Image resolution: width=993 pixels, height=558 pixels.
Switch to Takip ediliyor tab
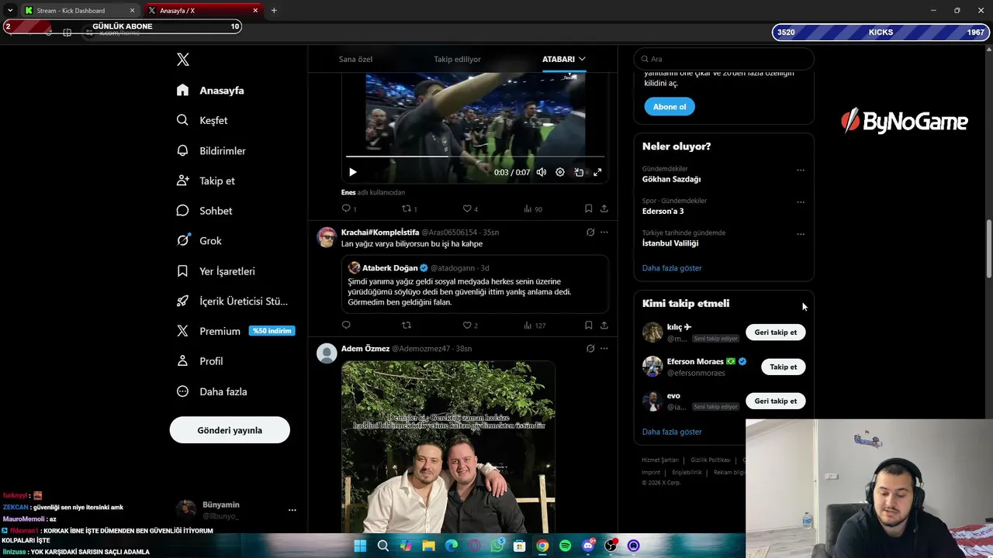pyautogui.click(x=457, y=59)
